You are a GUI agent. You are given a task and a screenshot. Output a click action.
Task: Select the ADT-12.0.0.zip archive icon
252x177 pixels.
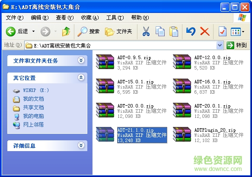pyautogui.click(x=182, y=62)
